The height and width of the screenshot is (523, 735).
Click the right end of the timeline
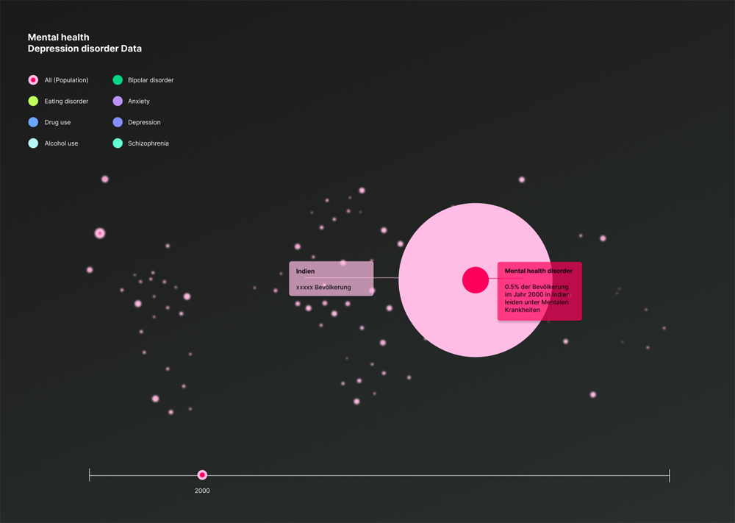[x=669, y=476]
